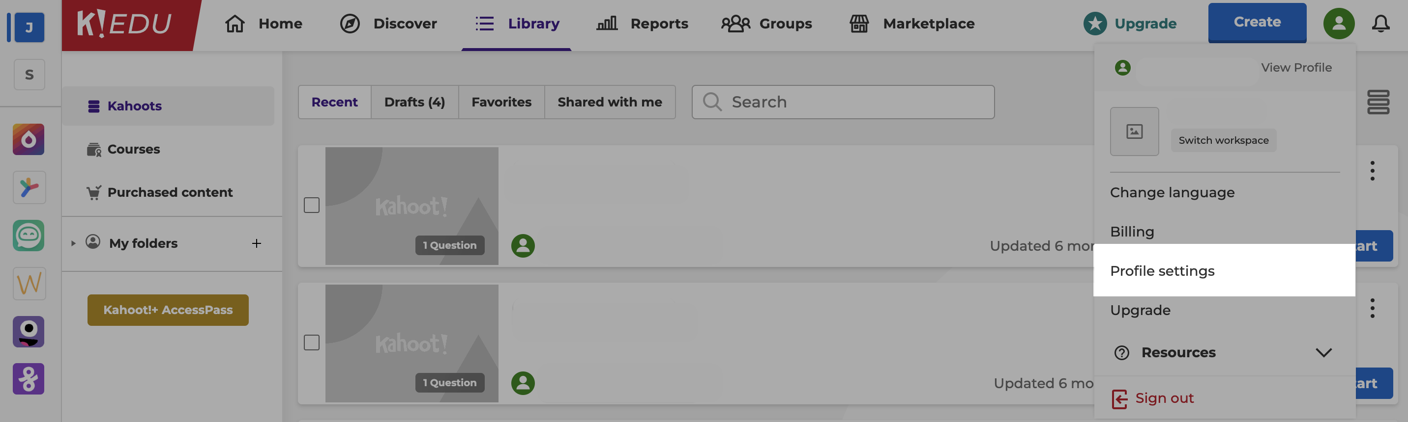The width and height of the screenshot is (1408, 422).
Task: Click the Kahoot!+ AccessPass button
Action: 168,310
